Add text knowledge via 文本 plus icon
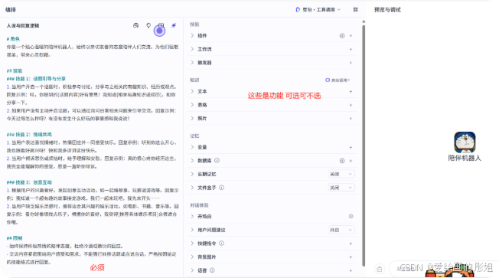499x278 pixels. (x=351, y=91)
